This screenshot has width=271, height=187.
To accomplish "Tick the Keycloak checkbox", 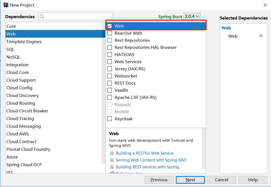I will (109, 119).
